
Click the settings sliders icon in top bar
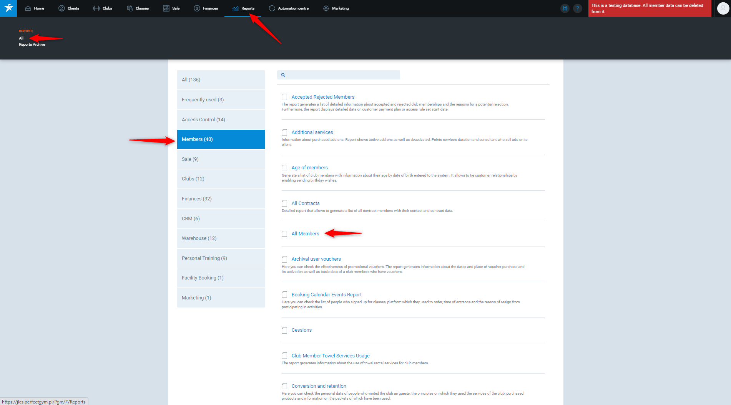coord(565,8)
